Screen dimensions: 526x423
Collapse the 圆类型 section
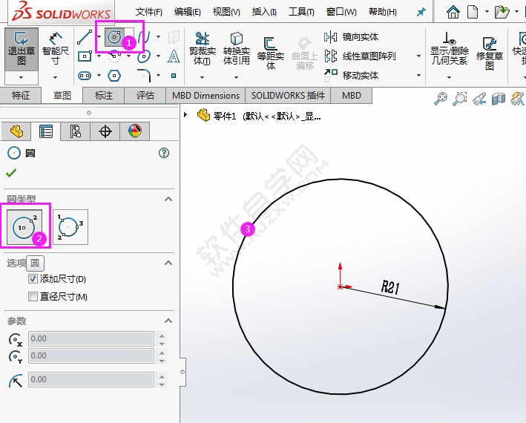pos(168,200)
